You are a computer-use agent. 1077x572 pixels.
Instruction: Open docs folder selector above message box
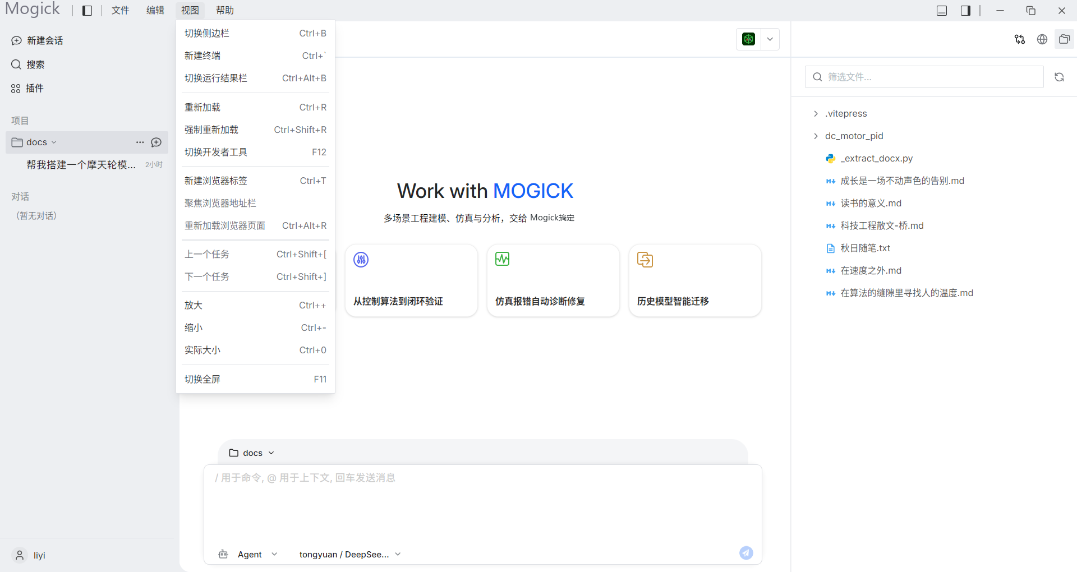[252, 453]
